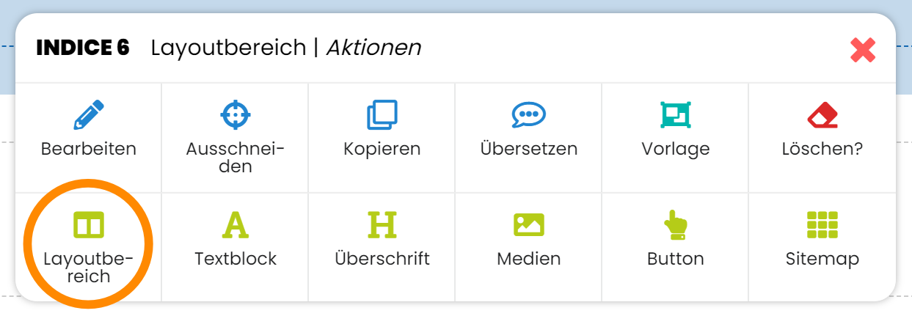Click the Kopieren duplicate icon
This screenshot has height=316, width=912.
point(382,115)
